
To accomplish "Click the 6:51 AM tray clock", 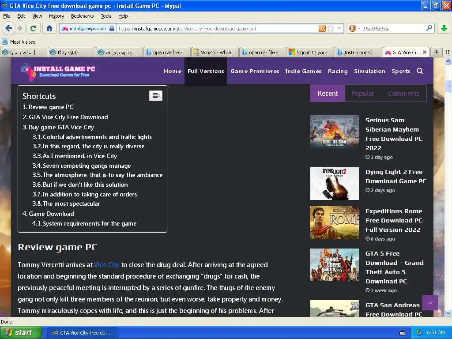I will [x=436, y=332].
